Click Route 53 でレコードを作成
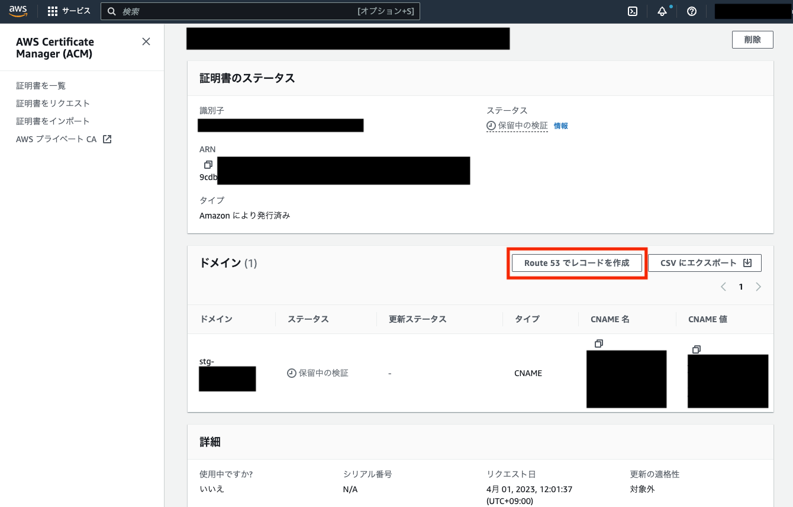793x507 pixels. (x=577, y=263)
